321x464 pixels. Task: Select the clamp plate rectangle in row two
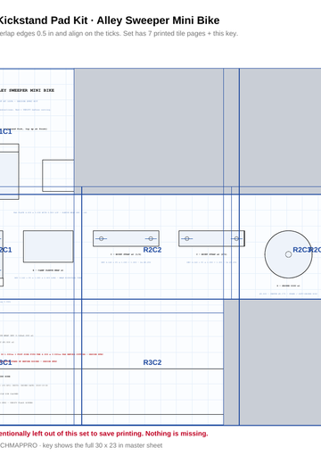(x=48, y=246)
